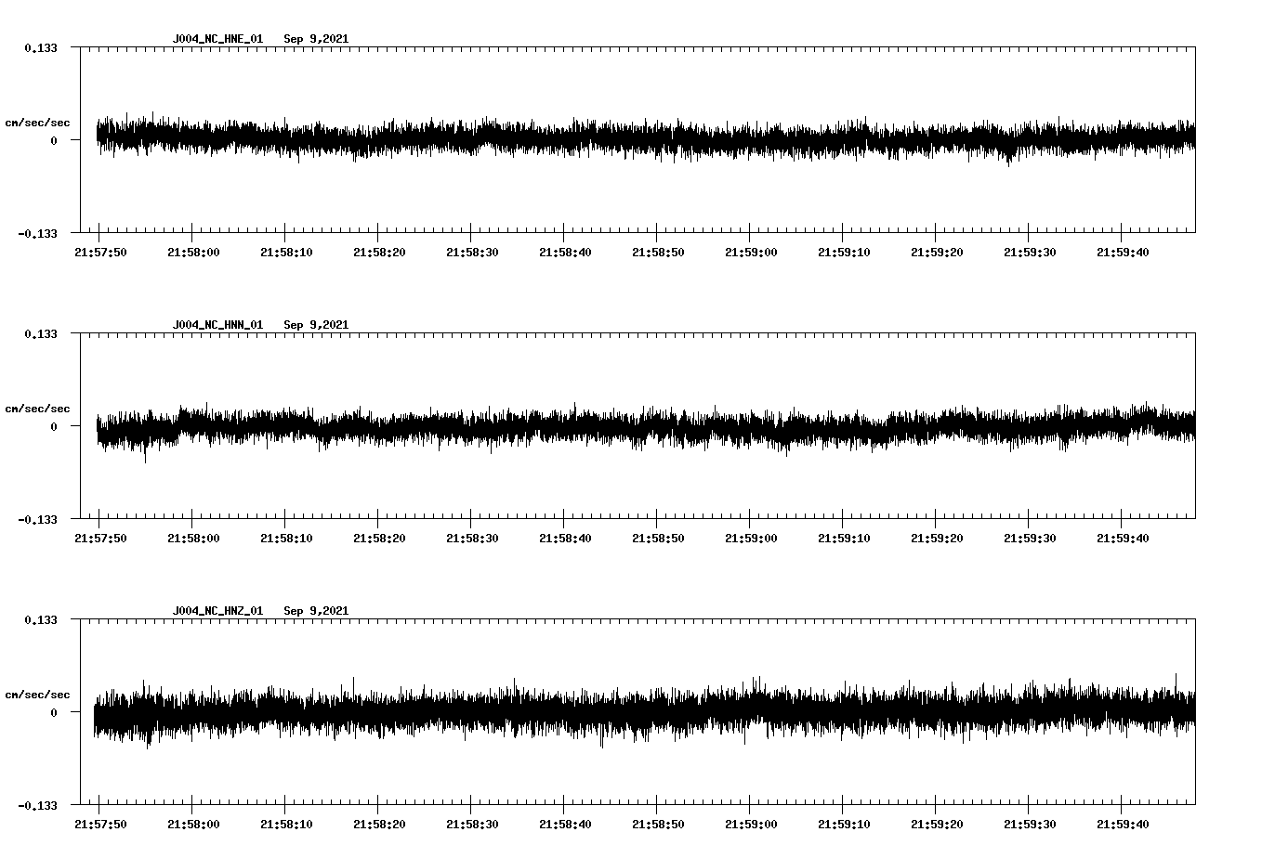
Task: Click 21:58:30 time label on HNN plot
Action: [x=472, y=539]
